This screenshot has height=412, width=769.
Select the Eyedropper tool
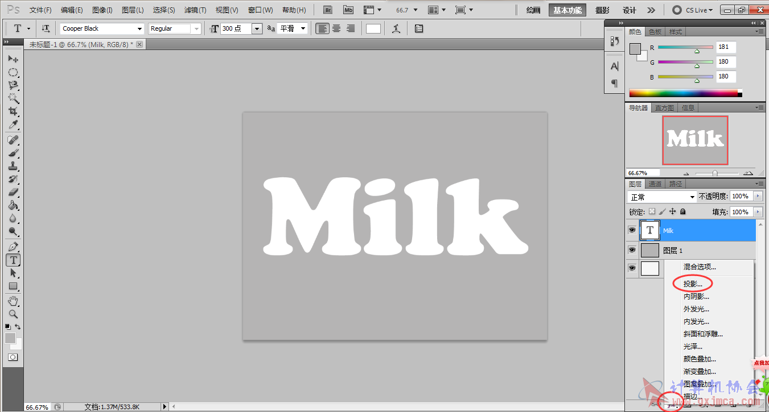point(13,124)
